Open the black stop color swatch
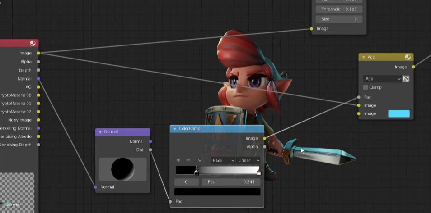Viewport: 431px width, 213px height. pyautogui.click(x=217, y=192)
